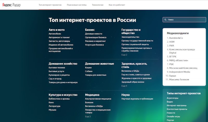This screenshot has width=208, height=122.
Task: Select Услуги для бизнеса link
Action: pos(94,45)
